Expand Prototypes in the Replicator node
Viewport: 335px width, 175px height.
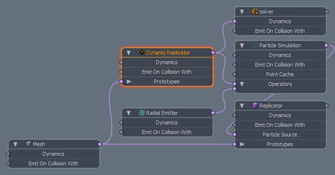click(x=242, y=144)
